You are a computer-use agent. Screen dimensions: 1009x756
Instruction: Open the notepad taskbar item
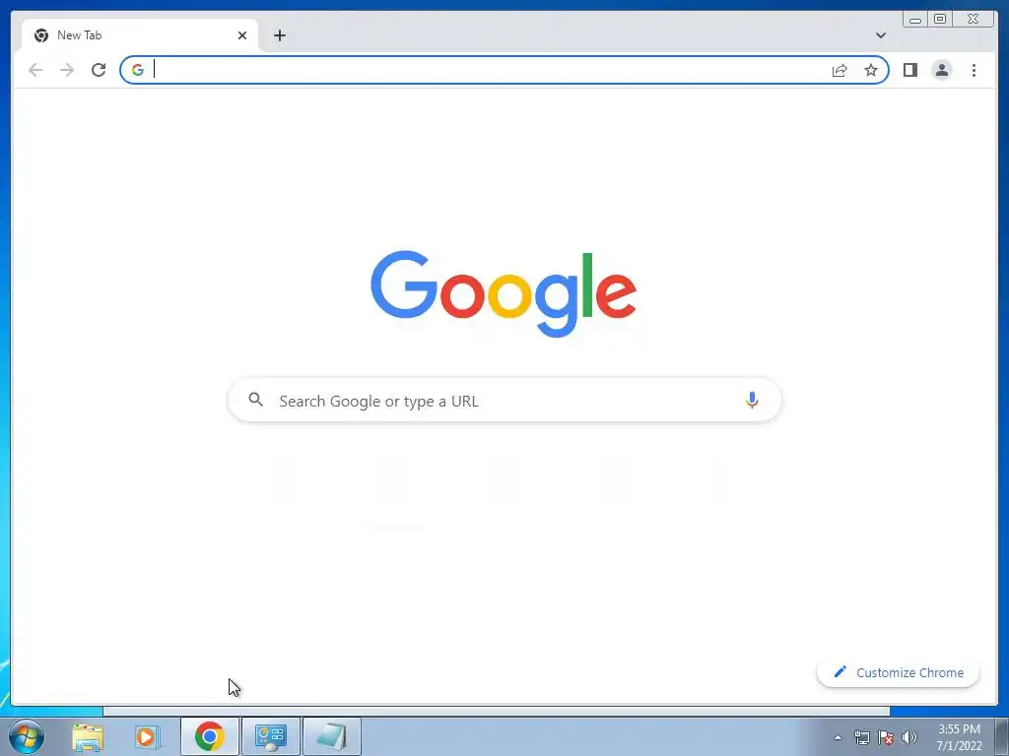(x=331, y=736)
